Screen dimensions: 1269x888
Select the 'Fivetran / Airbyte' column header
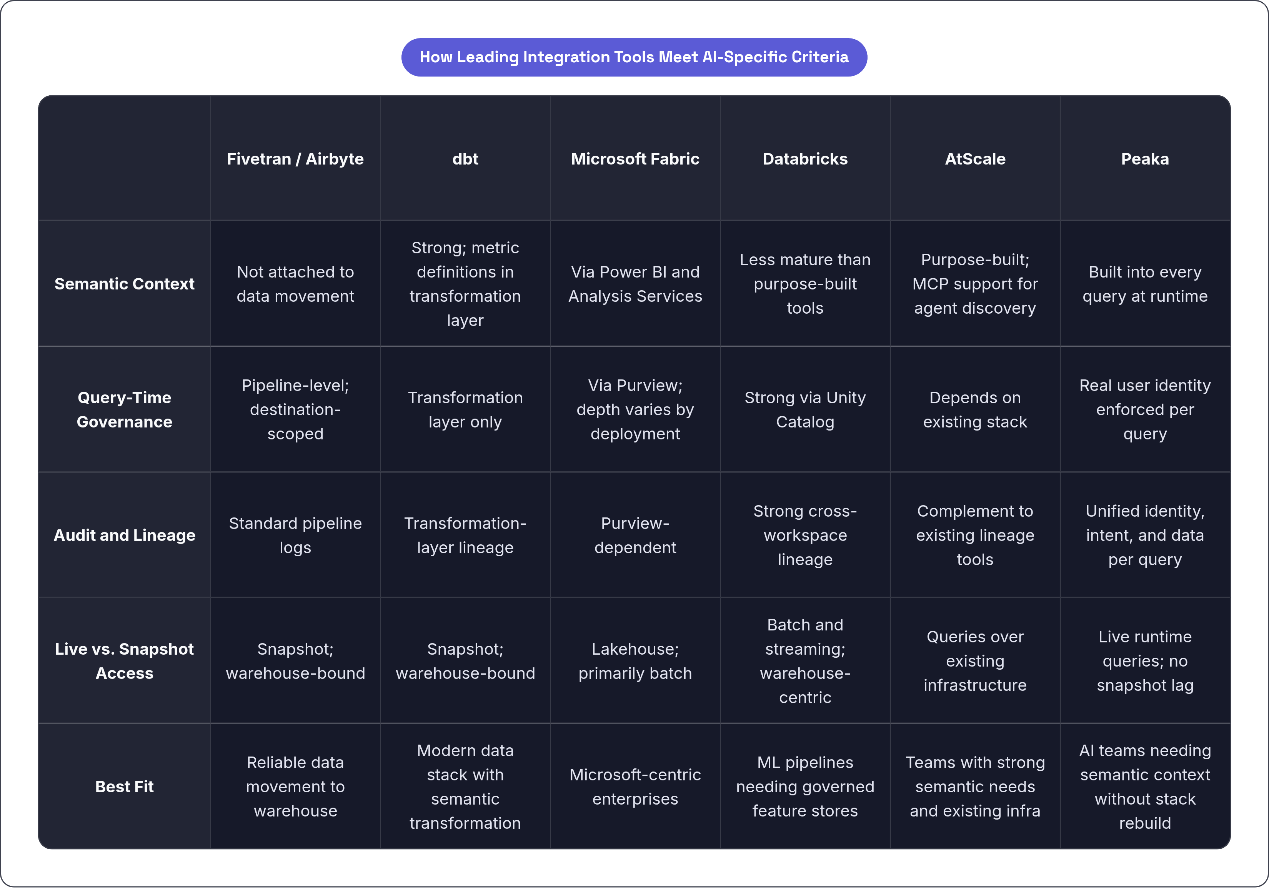pos(295,159)
